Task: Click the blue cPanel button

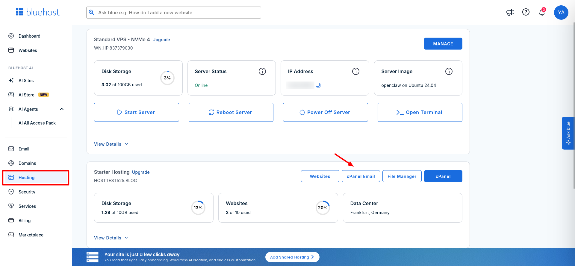Action: (443, 176)
